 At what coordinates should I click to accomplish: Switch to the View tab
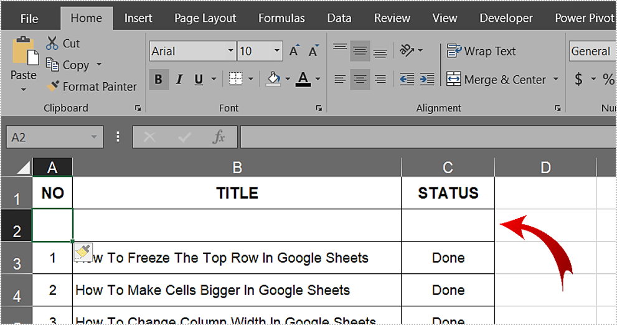pyautogui.click(x=445, y=18)
